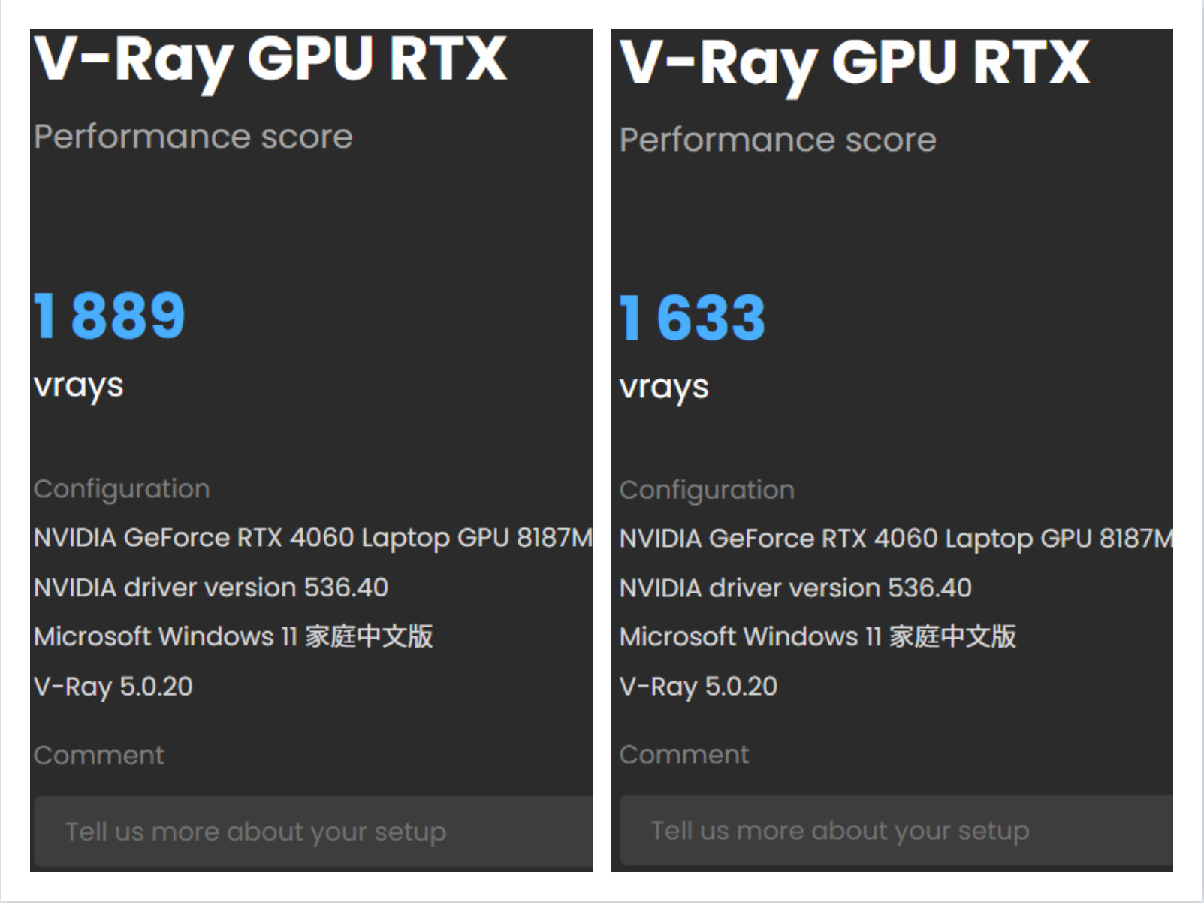Click the 1 633 performance score value
Viewport: 1204px width, 903px height.
pyautogui.click(x=693, y=319)
